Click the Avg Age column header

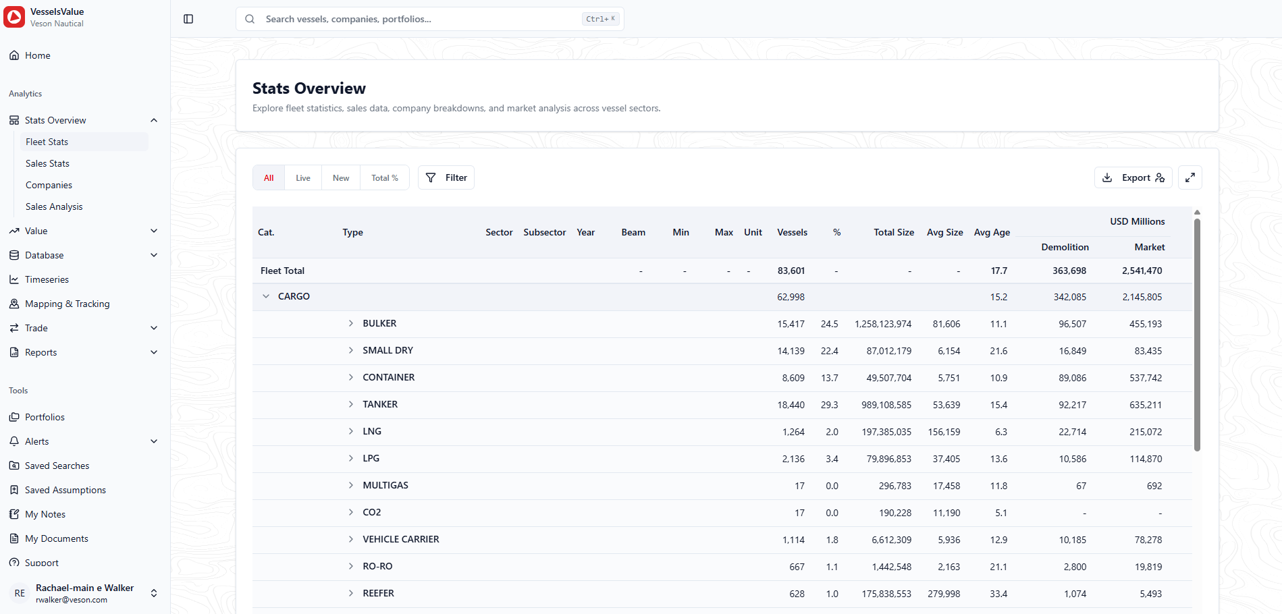point(992,232)
